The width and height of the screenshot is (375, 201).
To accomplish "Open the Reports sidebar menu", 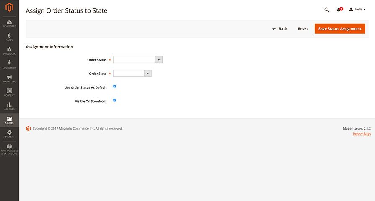I will pyautogui.click(x=9, y=107).
